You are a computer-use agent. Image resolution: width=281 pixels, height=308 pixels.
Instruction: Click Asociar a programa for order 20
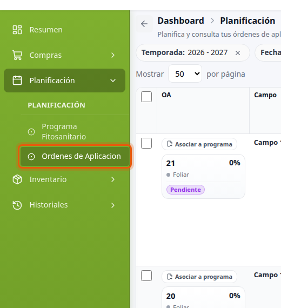199,277
